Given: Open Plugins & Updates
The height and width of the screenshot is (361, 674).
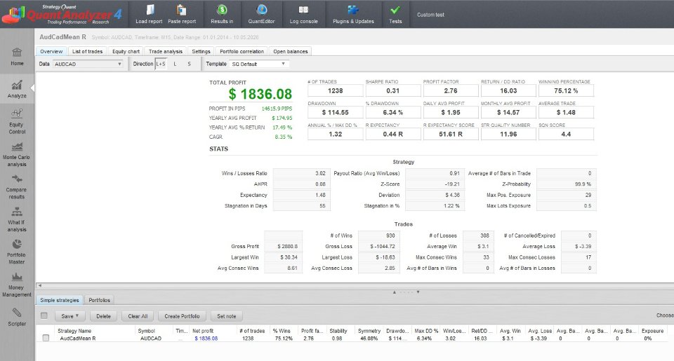Looking at the screenshot, I should 353,14.
